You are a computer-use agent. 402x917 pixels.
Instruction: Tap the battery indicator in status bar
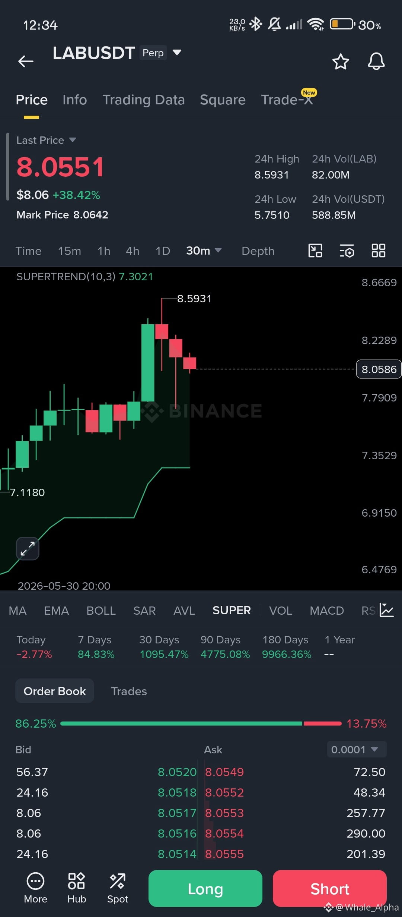click(x=342, y=24)
